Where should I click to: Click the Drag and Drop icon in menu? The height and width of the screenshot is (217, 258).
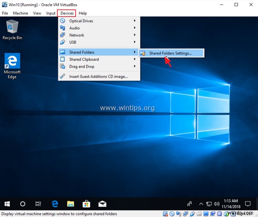tap(62, 66)
